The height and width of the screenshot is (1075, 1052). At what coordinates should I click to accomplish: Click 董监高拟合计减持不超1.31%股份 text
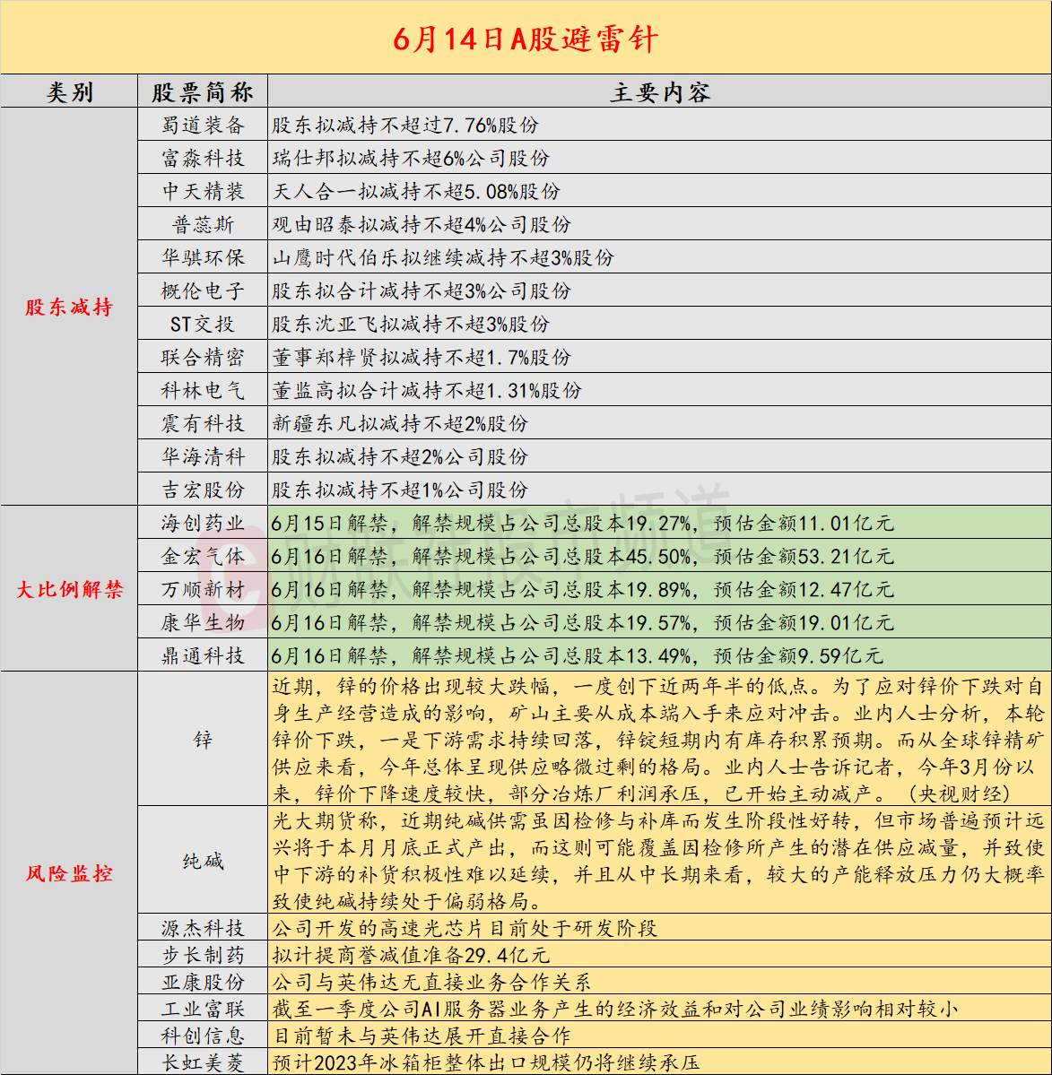tap(427, 390)
